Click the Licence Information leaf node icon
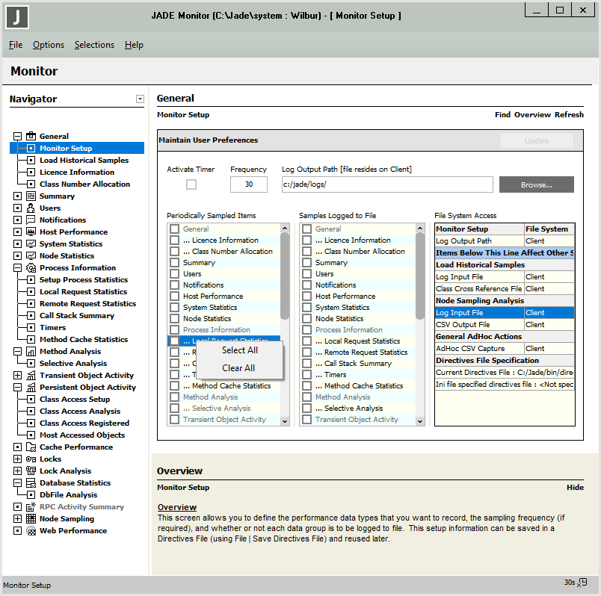Screen dimensions: 601x596 pos(31,172)
